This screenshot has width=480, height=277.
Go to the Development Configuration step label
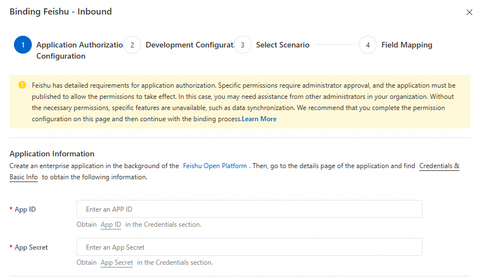pos(189,45)
